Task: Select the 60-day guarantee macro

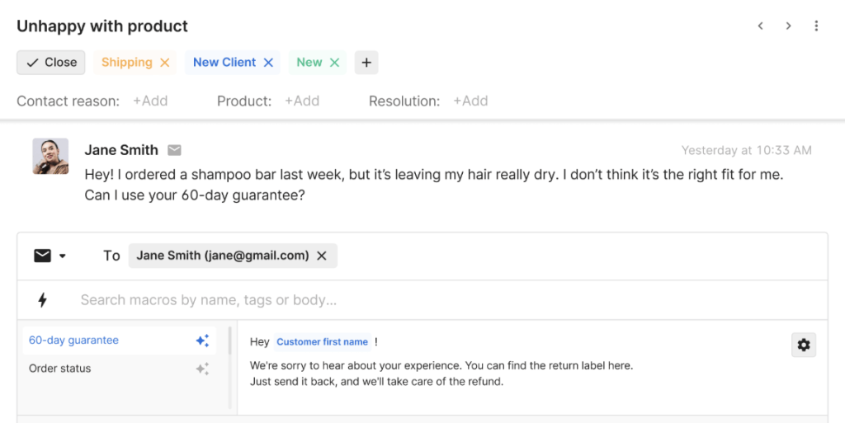Action: pyautogui.click(x=74, y=341)
